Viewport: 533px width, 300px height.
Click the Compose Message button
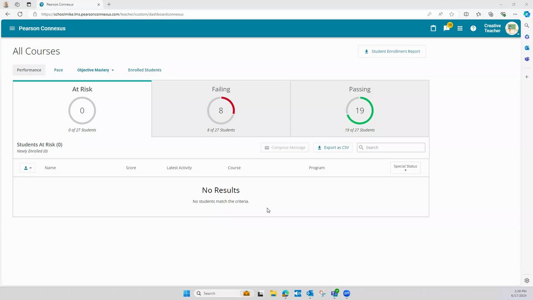[285, 147]
